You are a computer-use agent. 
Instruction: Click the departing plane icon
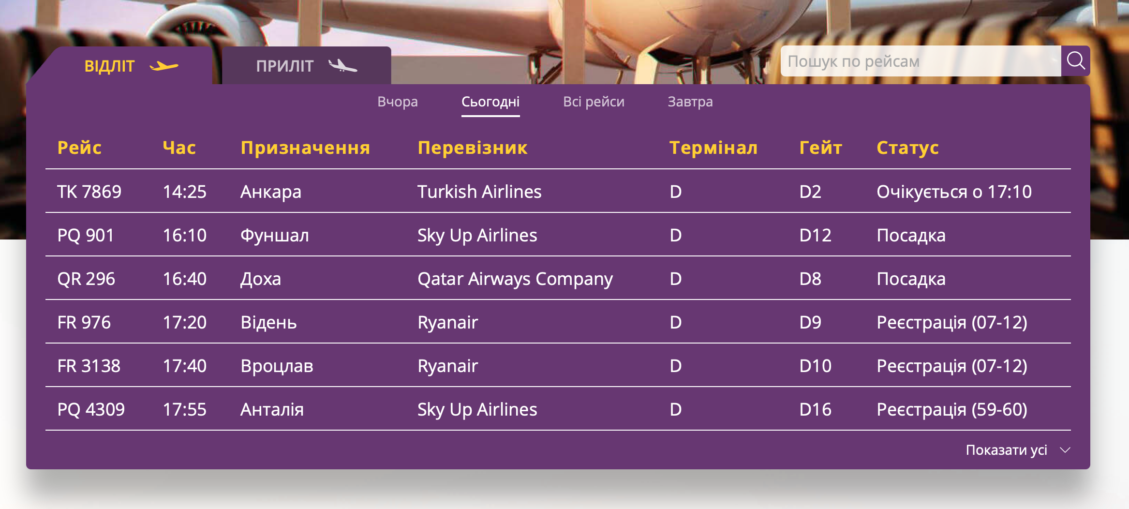(164, 66)
